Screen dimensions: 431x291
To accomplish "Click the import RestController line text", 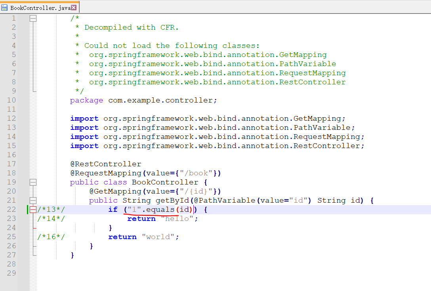I will coord(217,146).
